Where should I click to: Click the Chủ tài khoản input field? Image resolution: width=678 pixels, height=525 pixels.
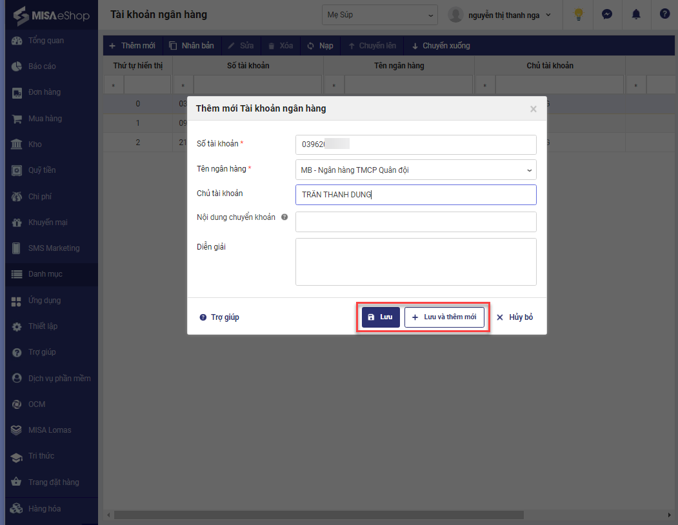click(x=415, y=195)
